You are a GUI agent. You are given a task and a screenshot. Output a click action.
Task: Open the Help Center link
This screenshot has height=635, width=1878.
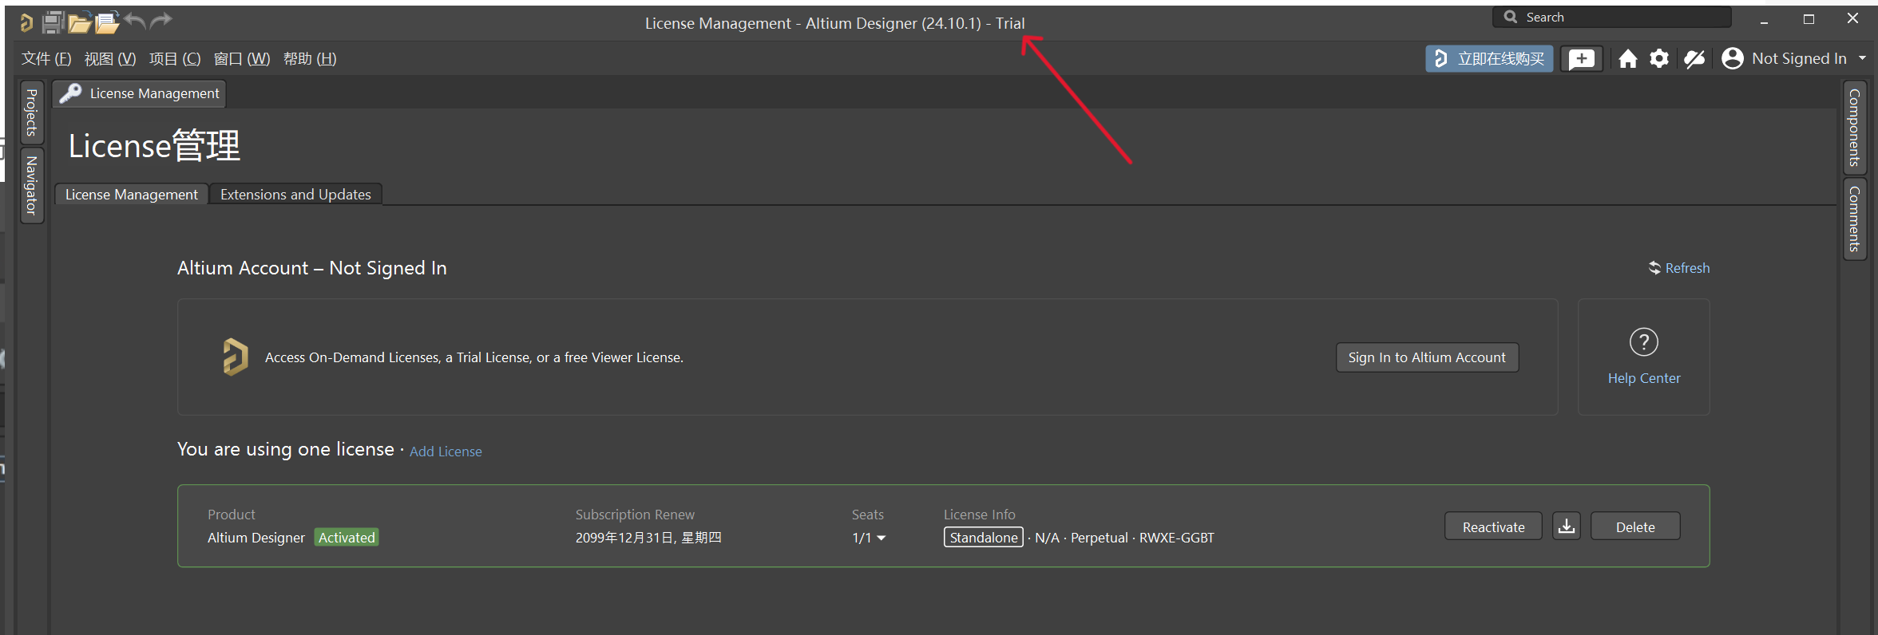pyautogui.click(x=1644, y=378)
